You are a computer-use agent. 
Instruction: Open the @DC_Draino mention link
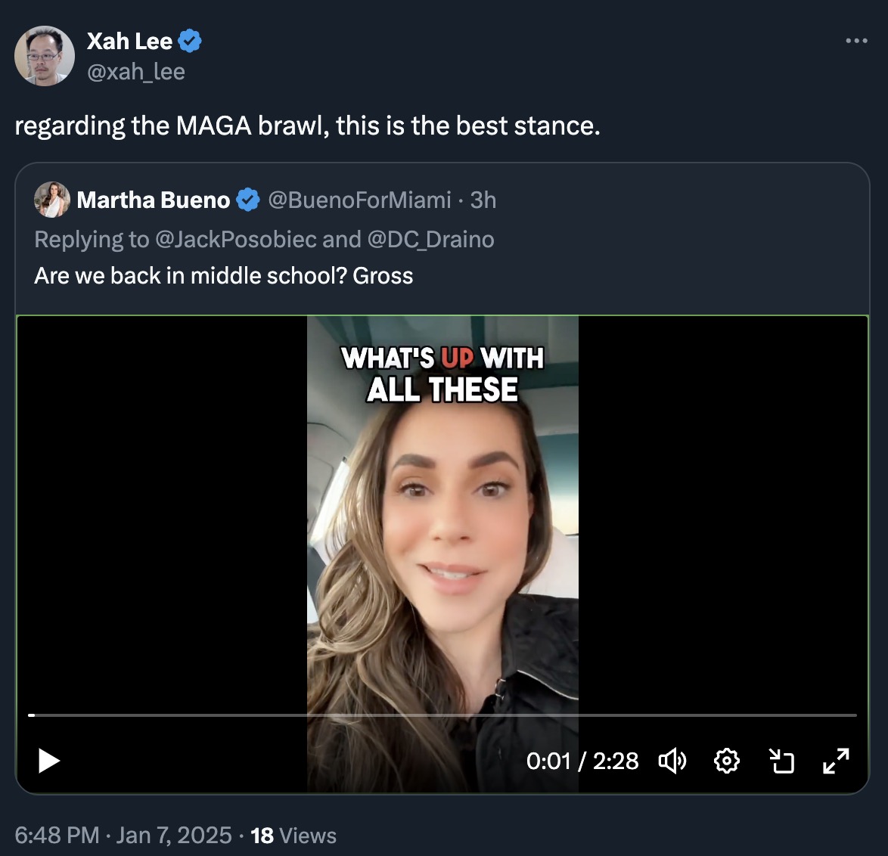pyautogui.click(x=430, y=240)
